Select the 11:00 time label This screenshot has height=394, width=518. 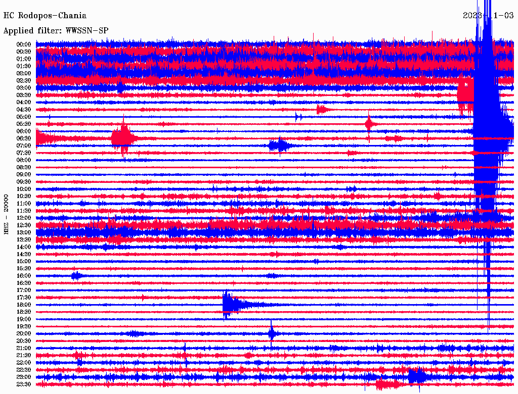pyautogui.click(x=23, y=204)
